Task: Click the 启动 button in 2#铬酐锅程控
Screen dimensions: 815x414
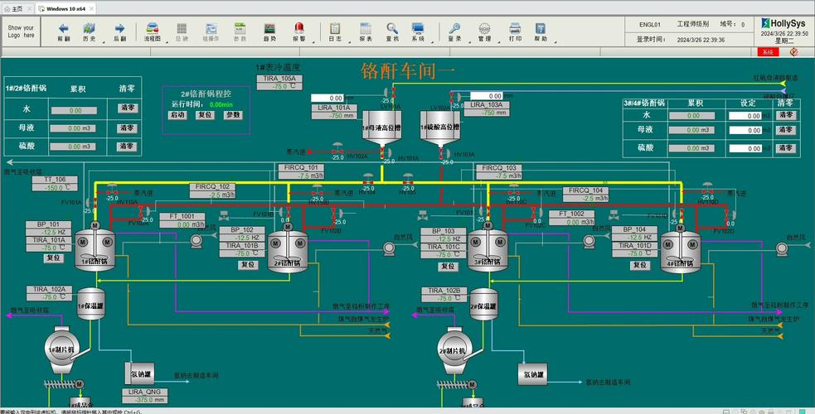Action: point(177,115)
